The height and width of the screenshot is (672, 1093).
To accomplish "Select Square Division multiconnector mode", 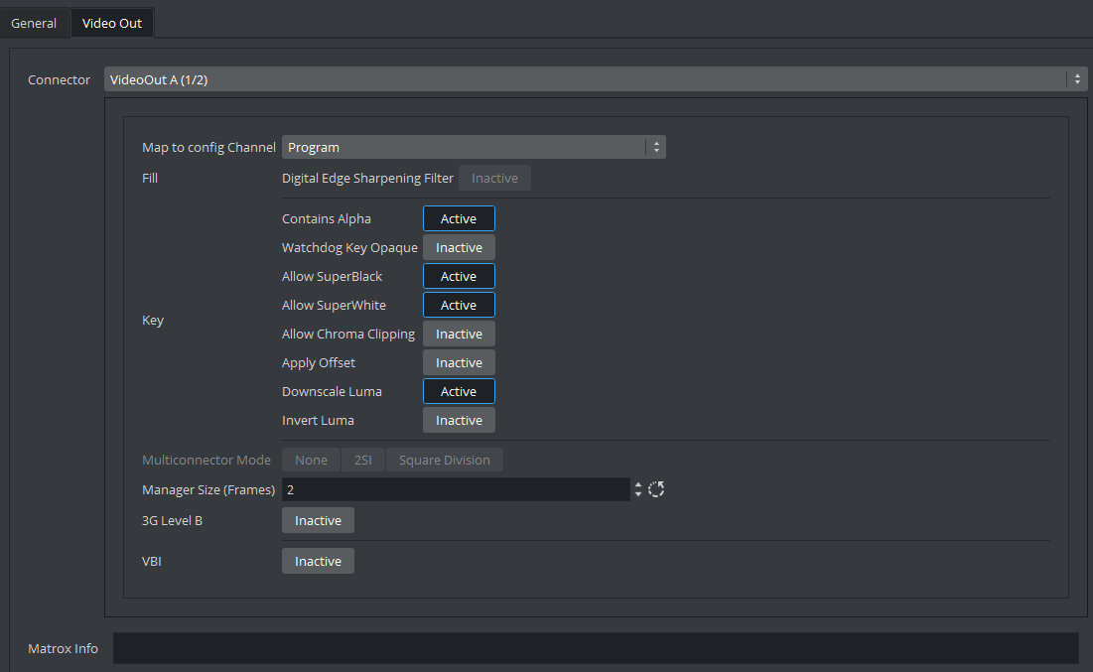I will click(444, 460).
